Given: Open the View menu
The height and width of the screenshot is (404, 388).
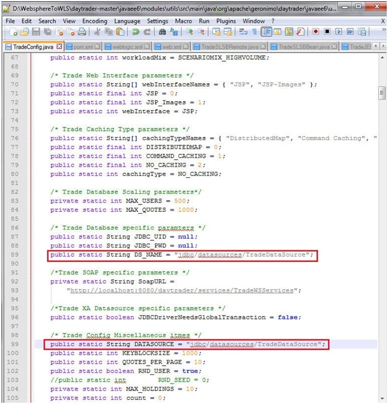Looking at the screenshot, I should pos(69,21).
